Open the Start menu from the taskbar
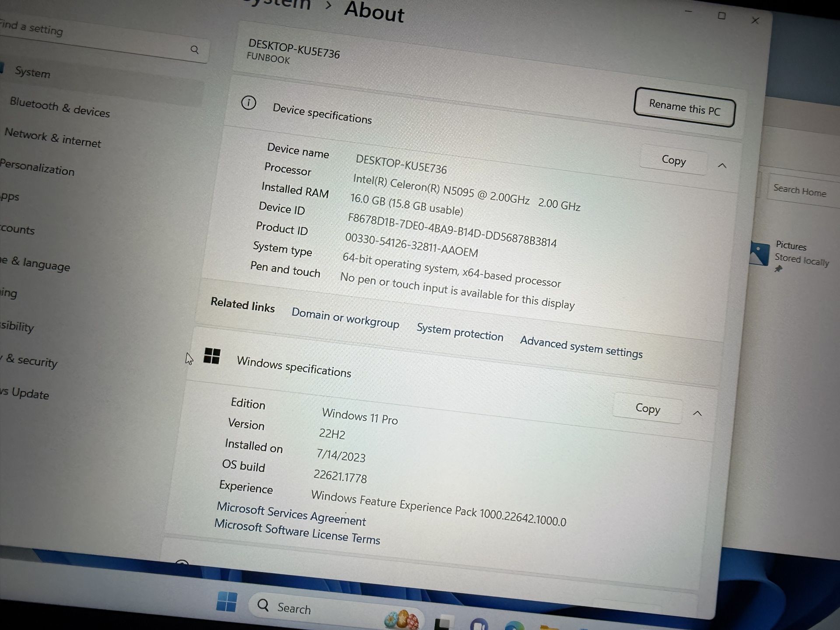The width and height of the screenshot is (840, 630). [x=227, y=602]
